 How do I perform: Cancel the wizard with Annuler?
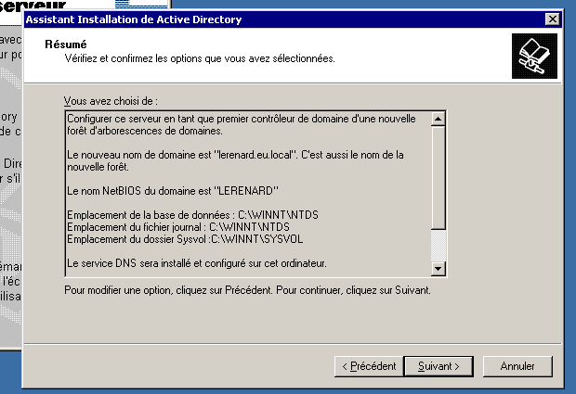click(x=517, y=366)
